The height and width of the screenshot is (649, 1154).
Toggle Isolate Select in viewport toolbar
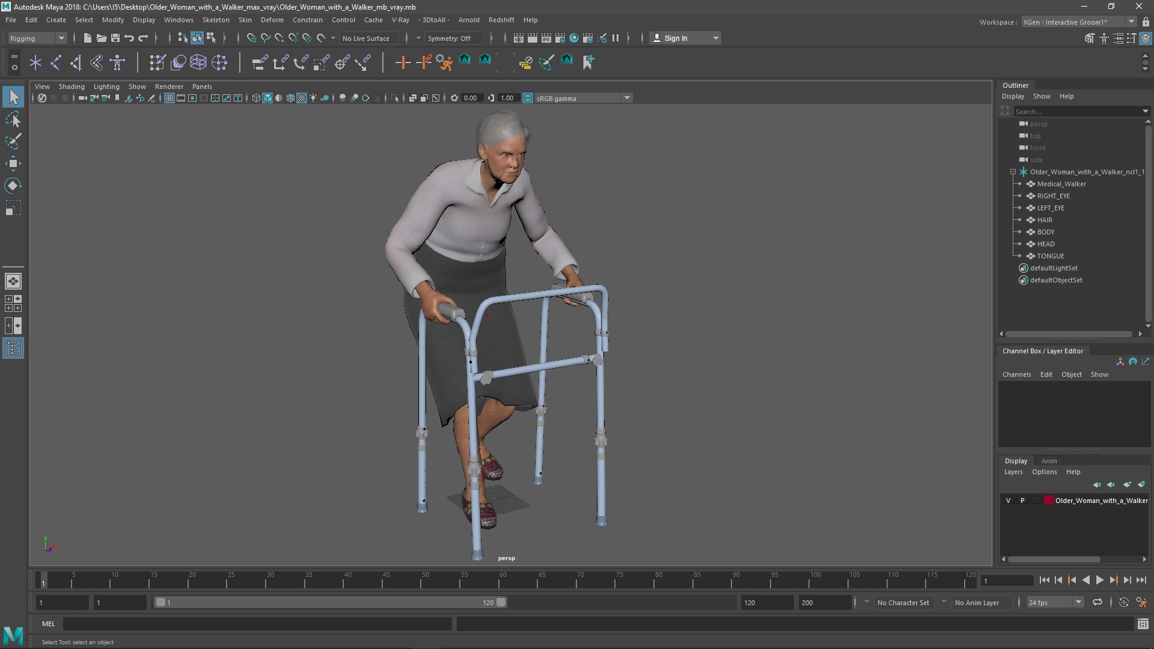pos(395,98)
